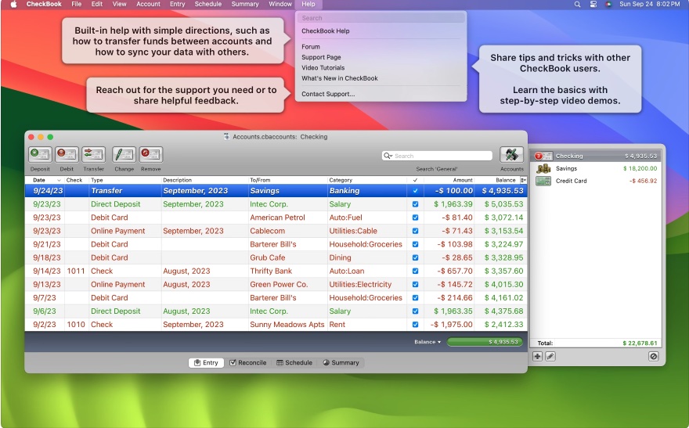The image size is (689, 428).
Task: Switch to the bottom Schedule tab
Action: (x=294, y=363)
